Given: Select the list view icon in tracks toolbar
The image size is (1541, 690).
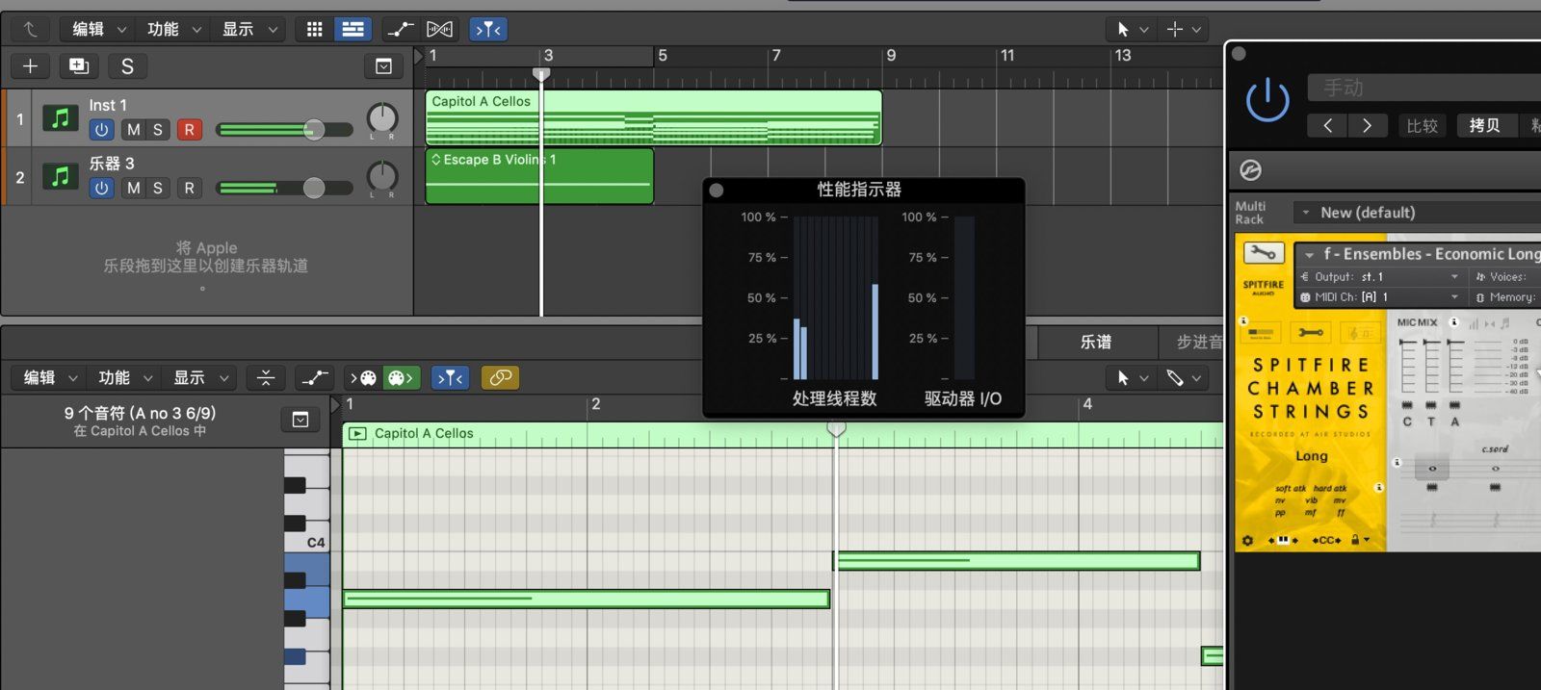Looking at the screenshot, I should coord(353,30).
